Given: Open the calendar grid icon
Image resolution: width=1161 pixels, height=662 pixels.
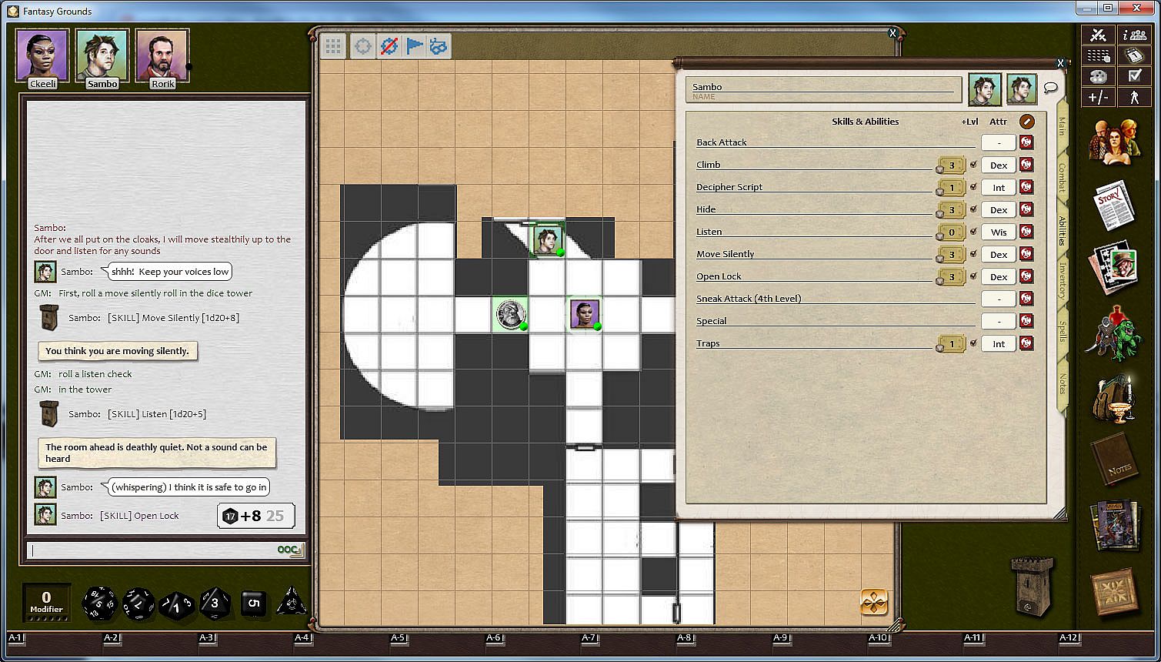Looking at the screenshot, I should tap(1098, 56).
